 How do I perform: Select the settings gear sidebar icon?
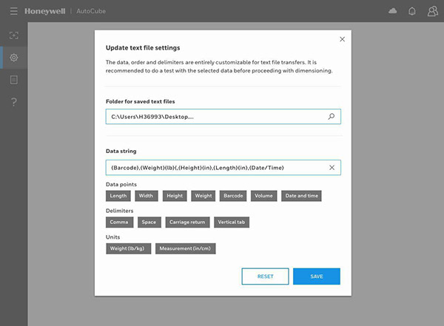point(13,58)
